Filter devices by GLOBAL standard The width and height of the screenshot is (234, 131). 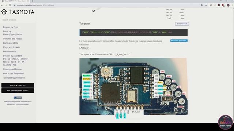(x=7, y=65)
